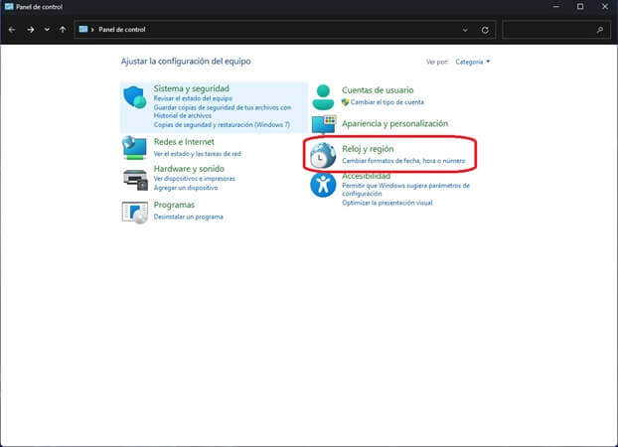The image size is (618, 447).
Task: Open the Ver por Categoría dropdown
Action: (x=473, y=62)
